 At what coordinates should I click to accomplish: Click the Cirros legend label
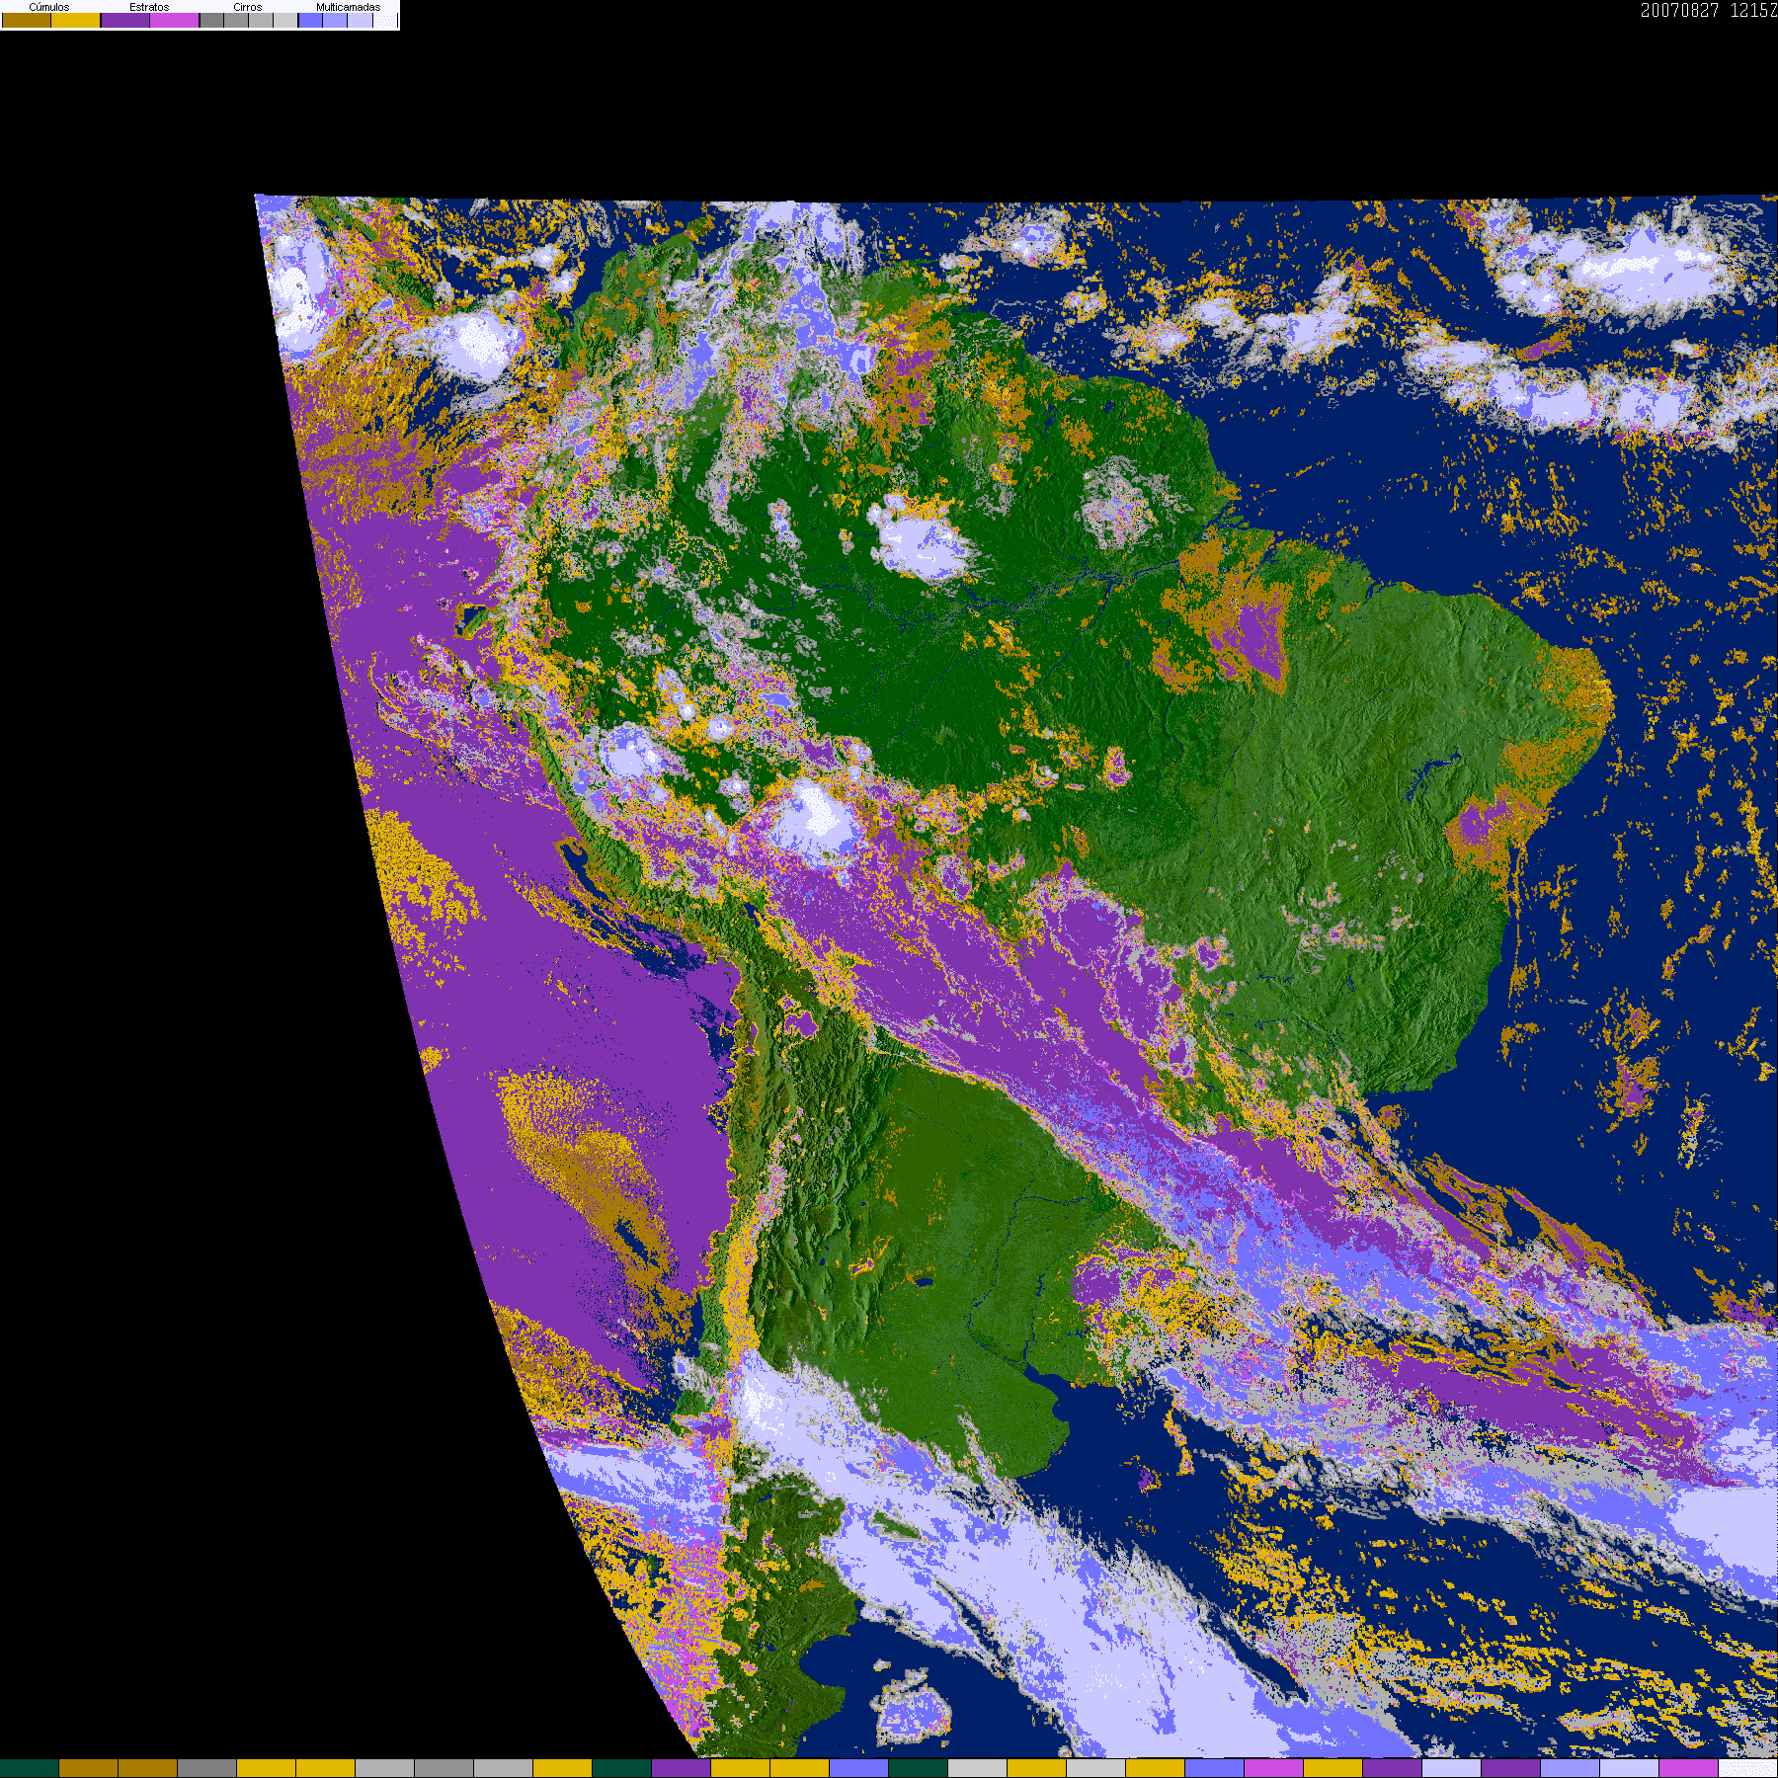[x=247, y=7]
